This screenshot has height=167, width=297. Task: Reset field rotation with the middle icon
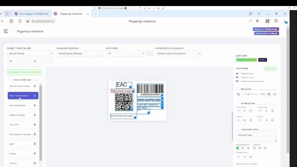260,148
